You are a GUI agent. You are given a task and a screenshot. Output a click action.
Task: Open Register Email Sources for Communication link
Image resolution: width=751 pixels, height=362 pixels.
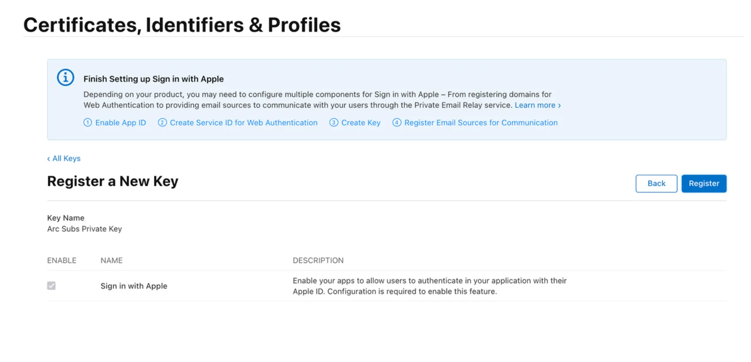tap(481, 123)
